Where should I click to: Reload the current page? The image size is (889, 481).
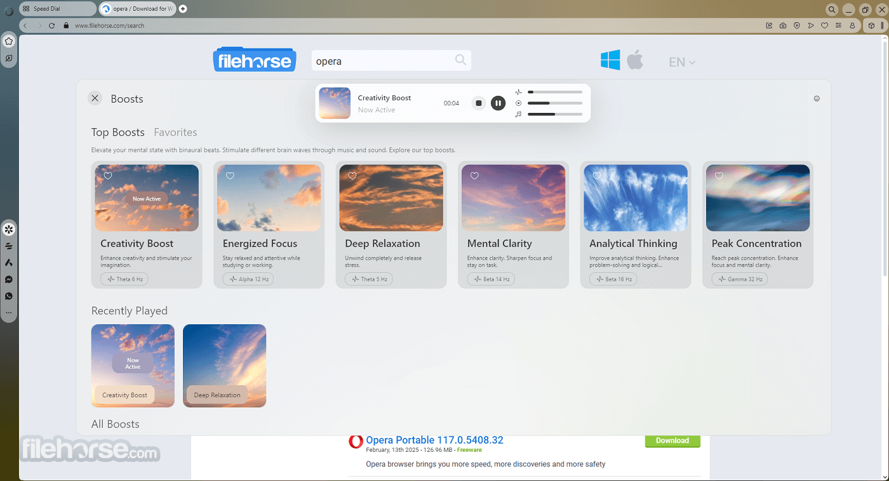52,25
